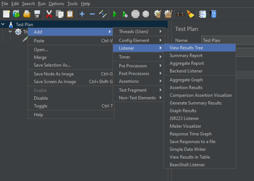Click the Collapse All minus icon
Screen dimensions: 254x181
(92, 14)
